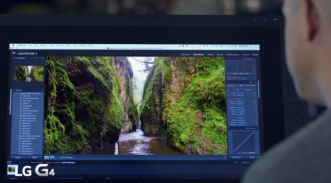This screenshot has height=183, width=331.
Task: Click the Lightroom Lr logo icon
Action: pyautogui.click(x=14, y=53)
